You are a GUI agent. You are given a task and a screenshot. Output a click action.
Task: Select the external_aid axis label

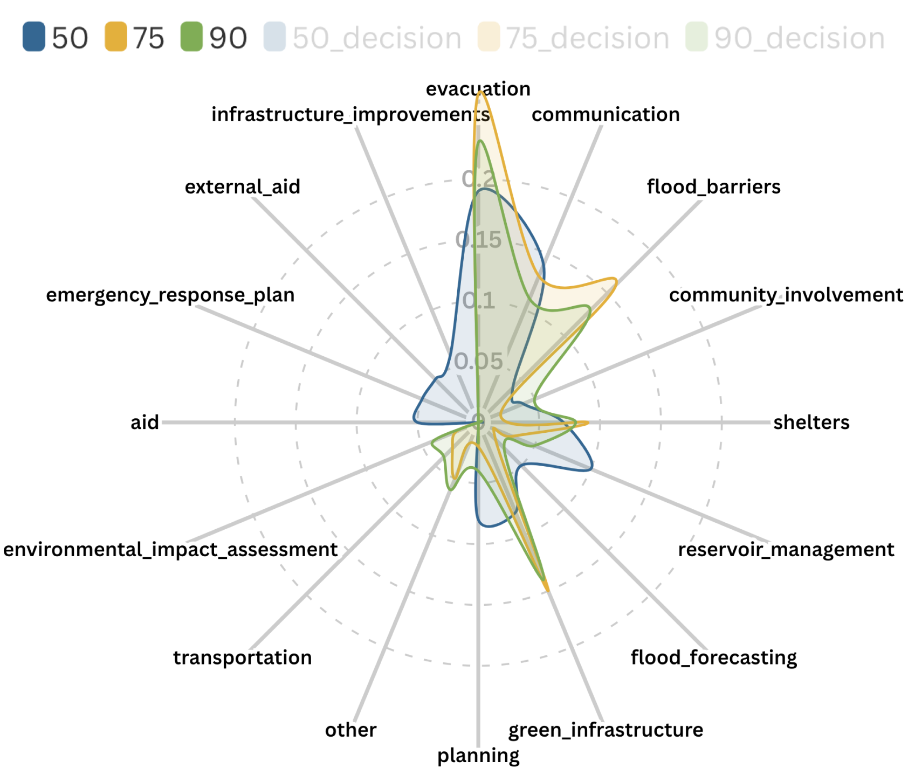coord(242,186)
